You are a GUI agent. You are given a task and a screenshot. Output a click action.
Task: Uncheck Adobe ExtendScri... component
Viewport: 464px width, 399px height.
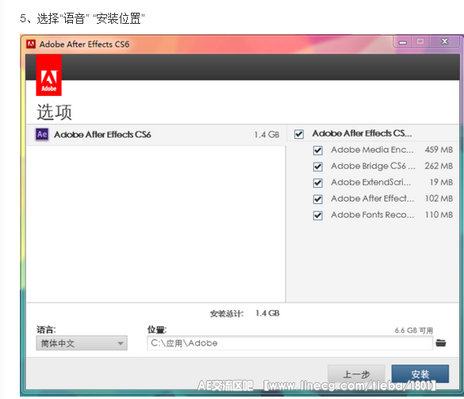(x=318, y=183)
